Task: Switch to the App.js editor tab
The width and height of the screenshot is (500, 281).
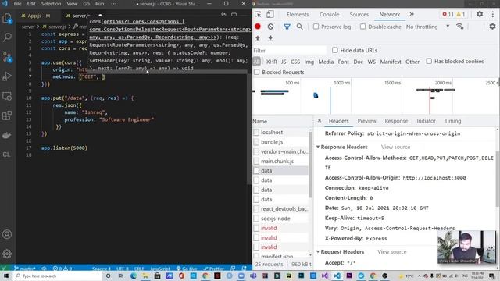Action: 35,16
